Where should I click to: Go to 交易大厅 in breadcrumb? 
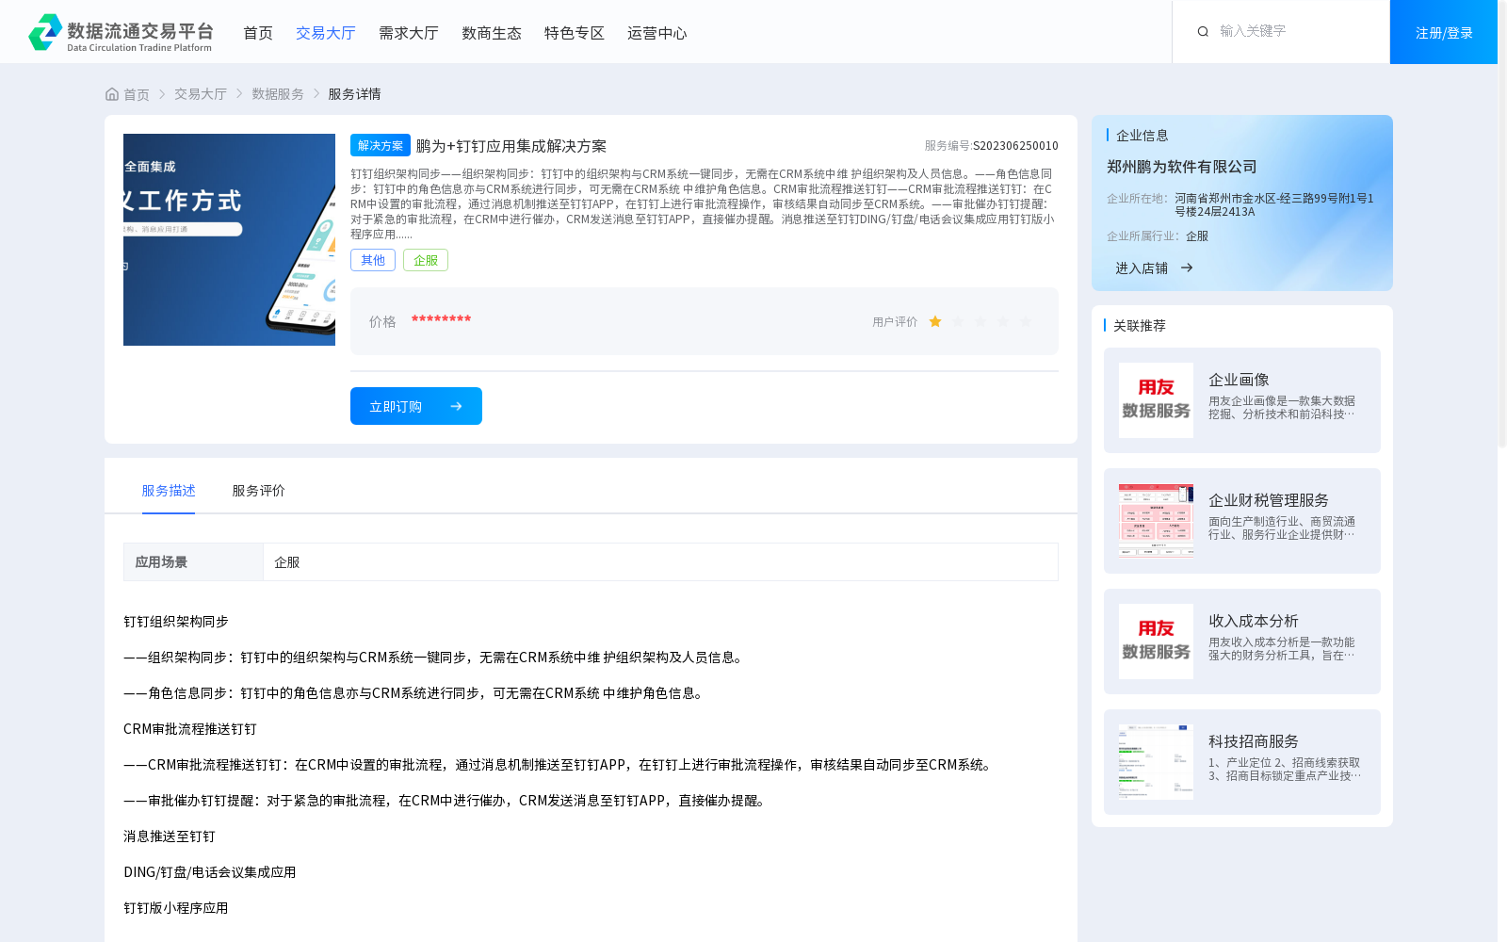point(201,94)
